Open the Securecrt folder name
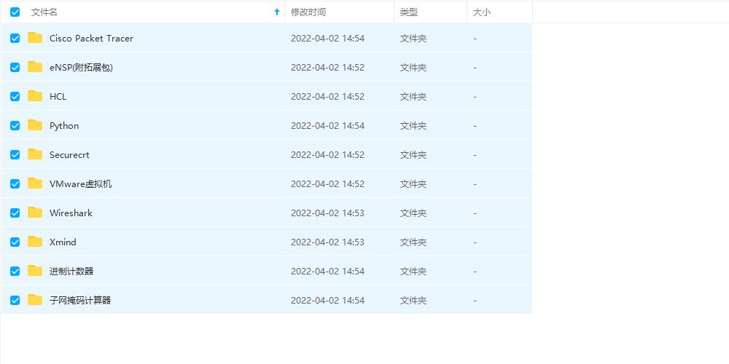 click(69, 154)
